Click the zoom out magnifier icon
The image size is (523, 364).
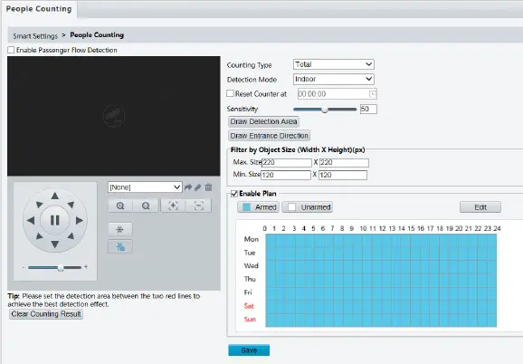click(146, 206)
